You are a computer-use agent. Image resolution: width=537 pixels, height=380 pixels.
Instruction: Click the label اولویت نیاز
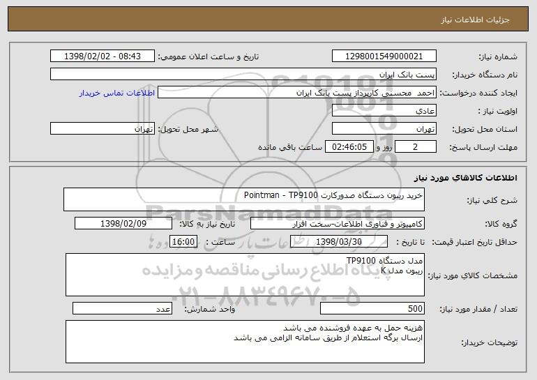(498, 112)
